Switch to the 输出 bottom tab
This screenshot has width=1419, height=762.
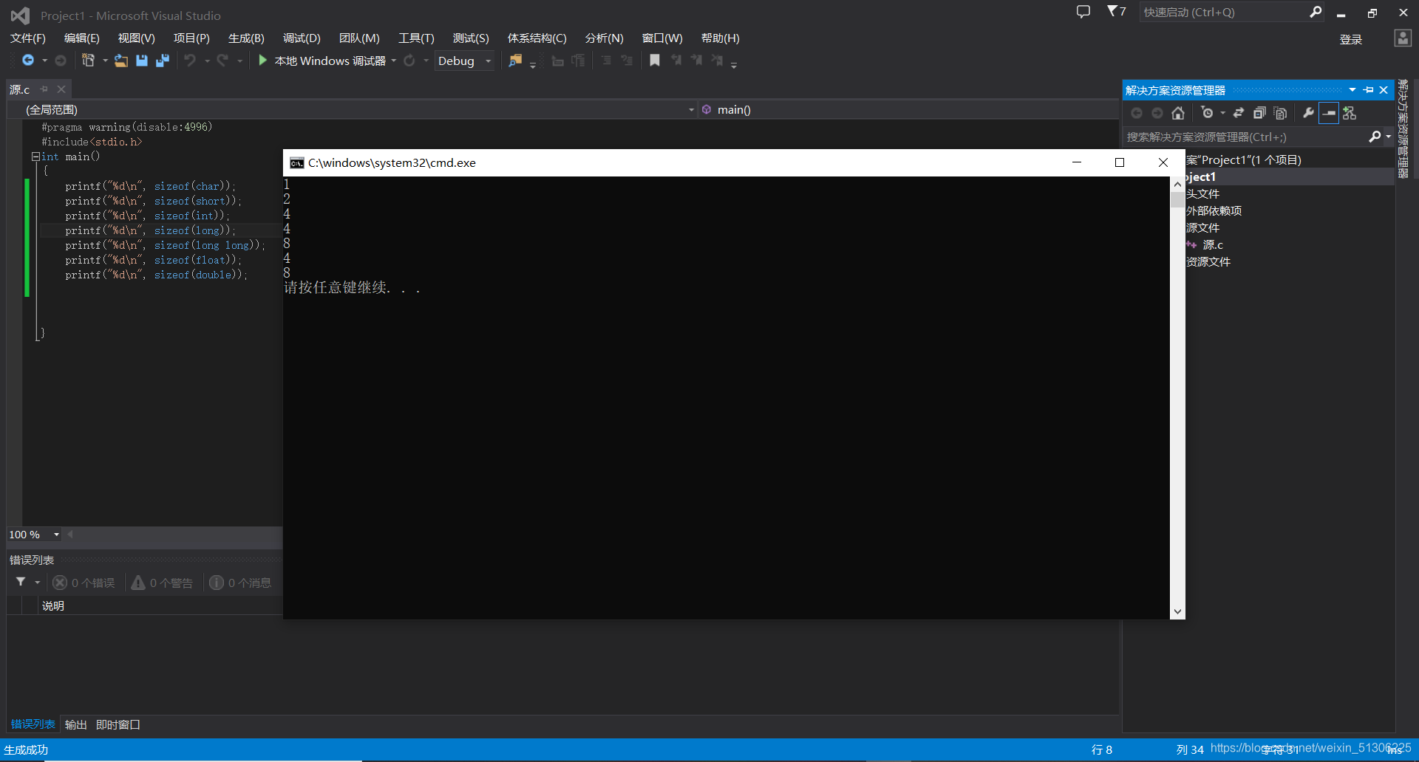[76, 725]
